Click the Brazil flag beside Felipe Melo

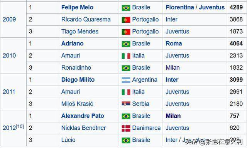pos(126,8)
